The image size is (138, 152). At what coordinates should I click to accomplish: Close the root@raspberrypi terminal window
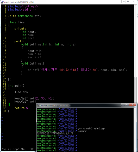point(133,105)
